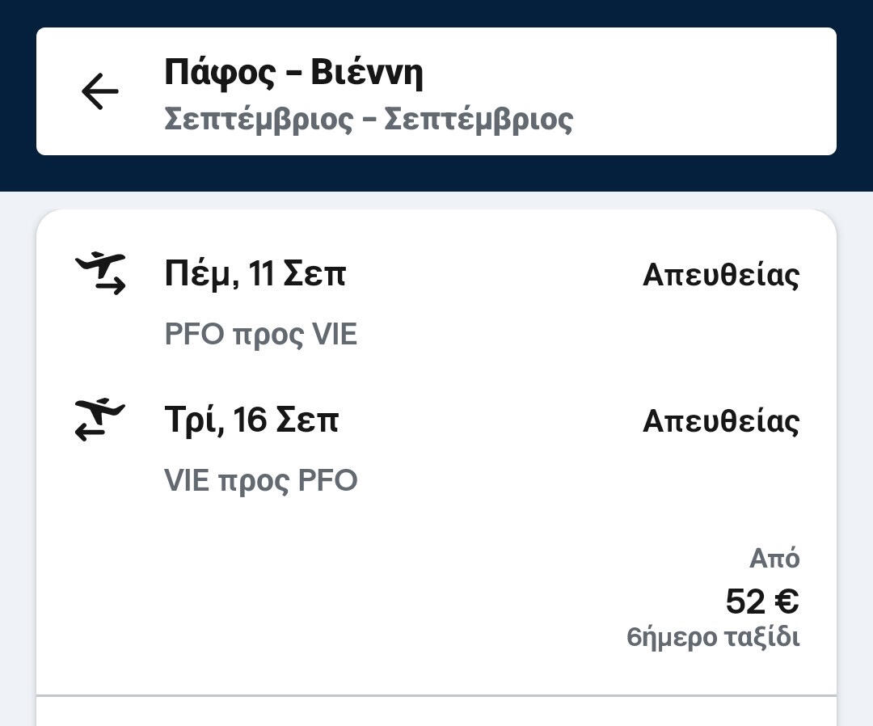This screenshot has width=873, height=726.
Task: Click the first Σεπτέμβριος month in header
Action: point(259,119)
